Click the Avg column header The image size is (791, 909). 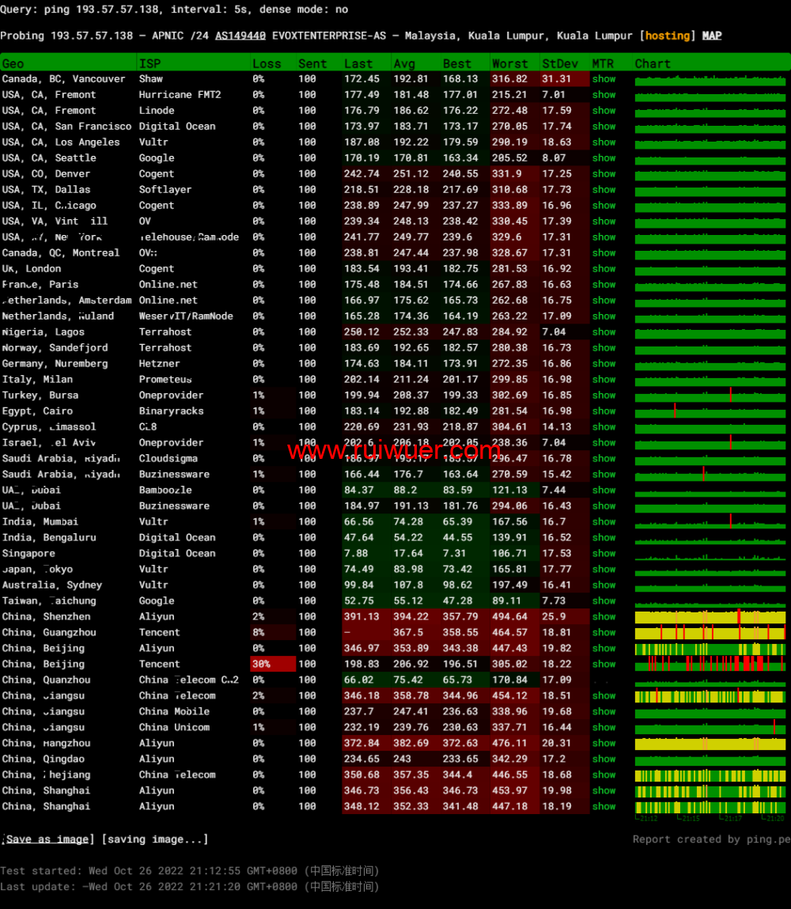[x=403, y=63]
